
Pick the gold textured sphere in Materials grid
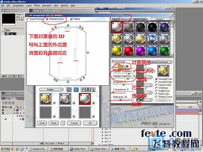click(117, 39)
